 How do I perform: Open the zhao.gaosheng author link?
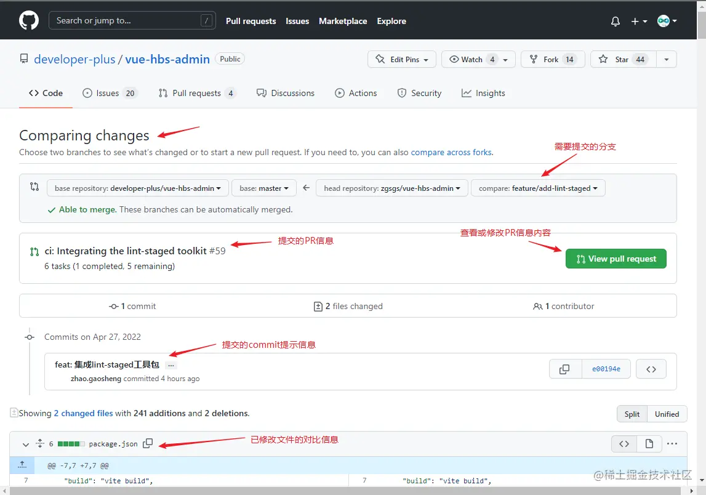point(96,379)
